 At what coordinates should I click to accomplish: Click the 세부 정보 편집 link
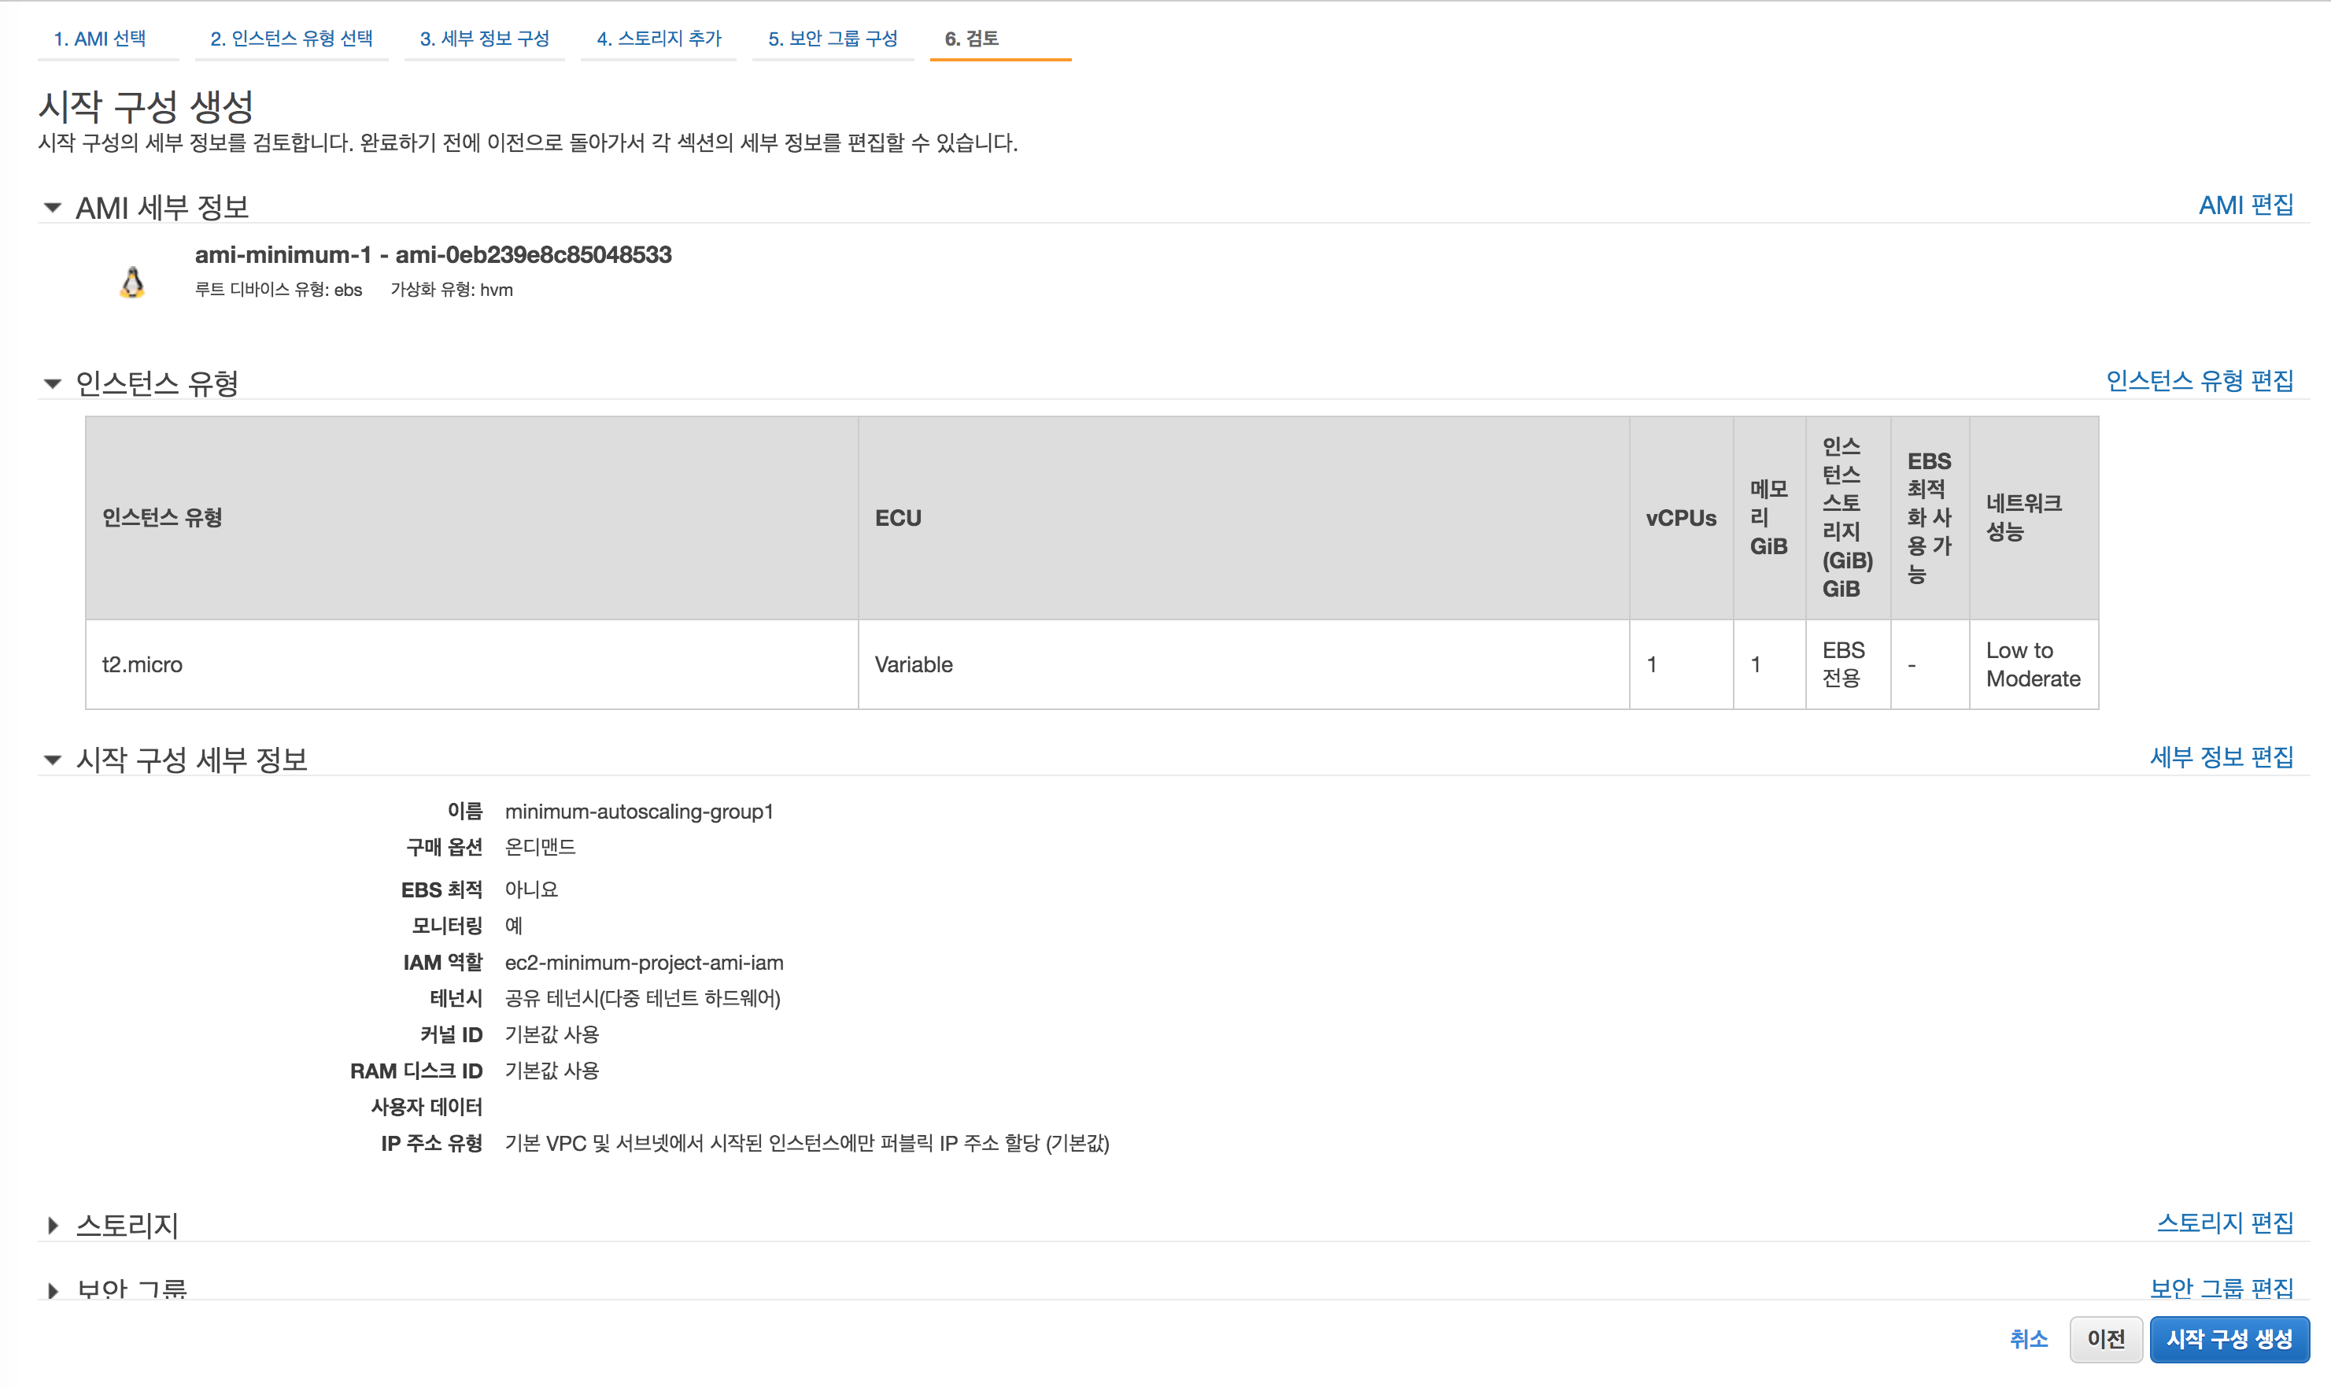[x=2221, y=757]
